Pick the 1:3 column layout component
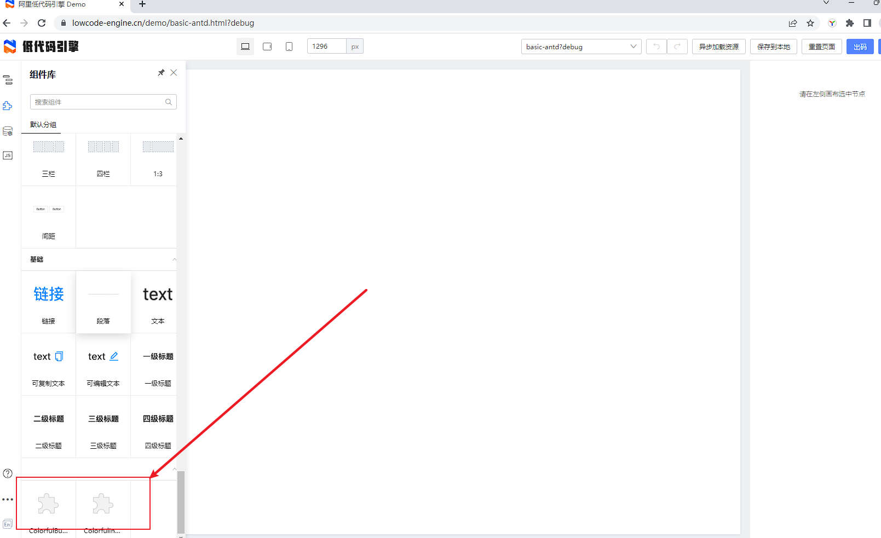The width and height of the screenshot is (881, 538). click(154, 159)
